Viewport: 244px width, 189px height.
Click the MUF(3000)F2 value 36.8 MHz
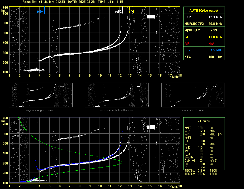point(215,24)
